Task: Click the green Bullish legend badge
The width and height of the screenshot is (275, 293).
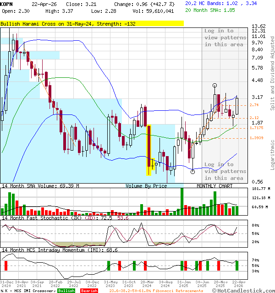Action: pyautogui.click(x=66, y=290)
